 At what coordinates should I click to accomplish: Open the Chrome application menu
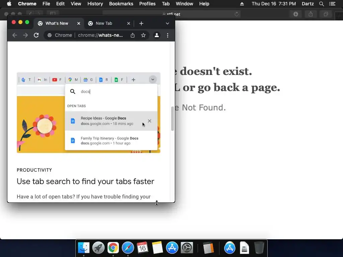click(27, 4)
